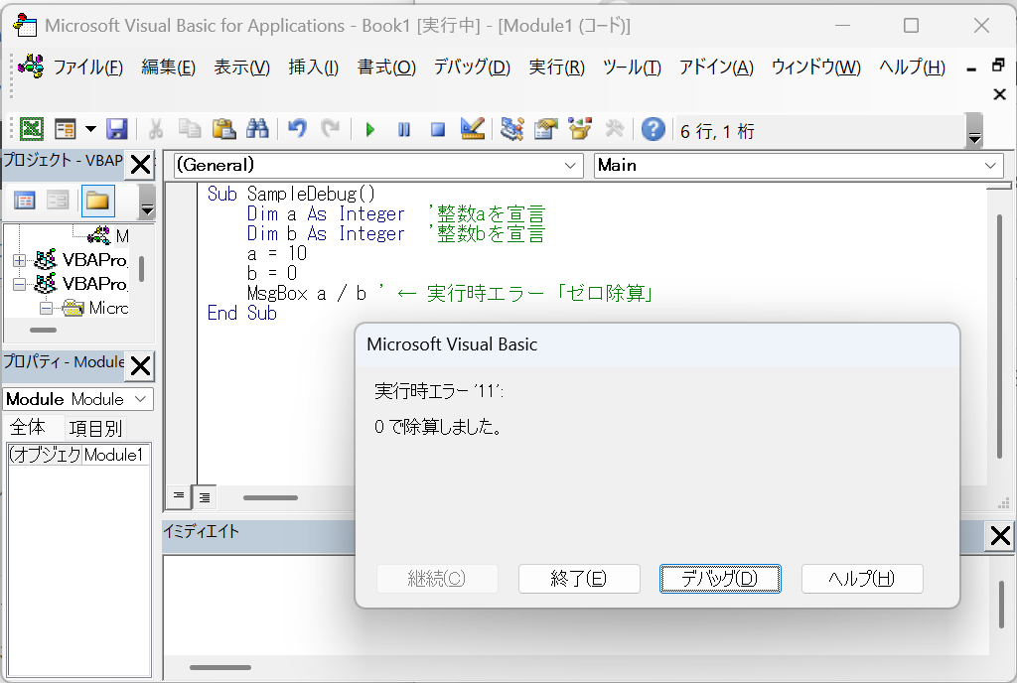Open the デバッグ(D) menu in menu bar
The height and width of the screenshot is (683, 1017).
point(472,67)
